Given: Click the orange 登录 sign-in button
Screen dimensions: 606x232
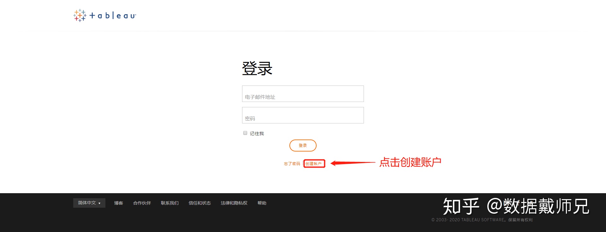Looking at the screenshot, I should pyautogui.click(x=303, y=146).
